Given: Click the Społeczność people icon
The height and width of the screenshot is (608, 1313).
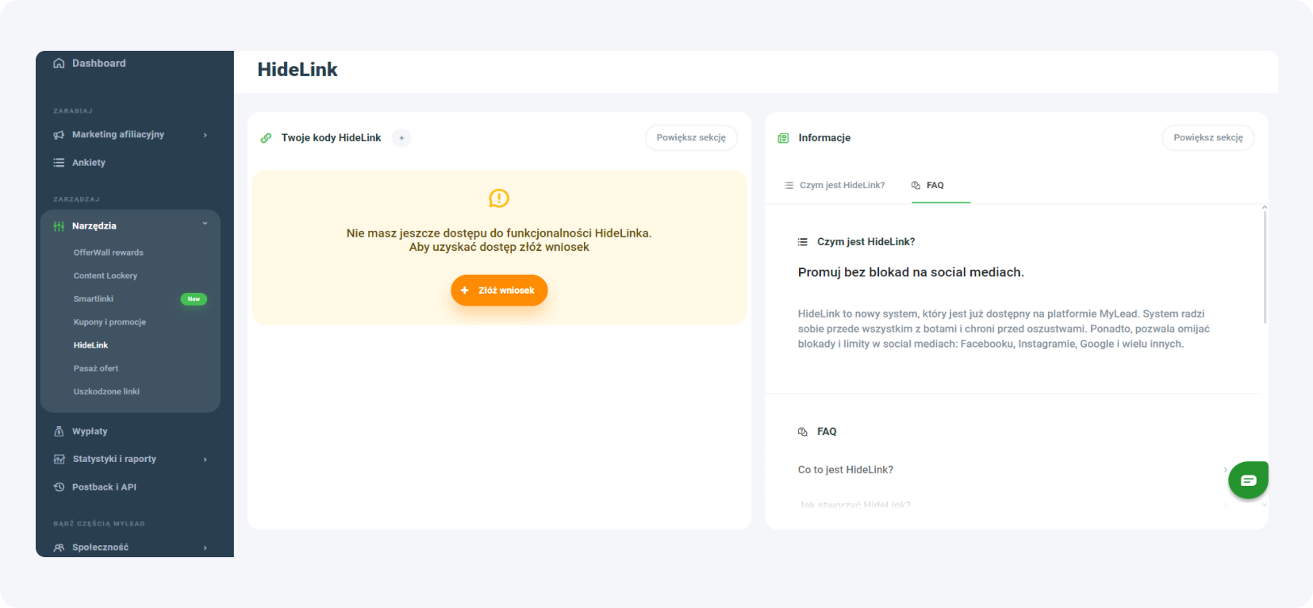Looking at the screenshot, I should click(x=59, y=548).
